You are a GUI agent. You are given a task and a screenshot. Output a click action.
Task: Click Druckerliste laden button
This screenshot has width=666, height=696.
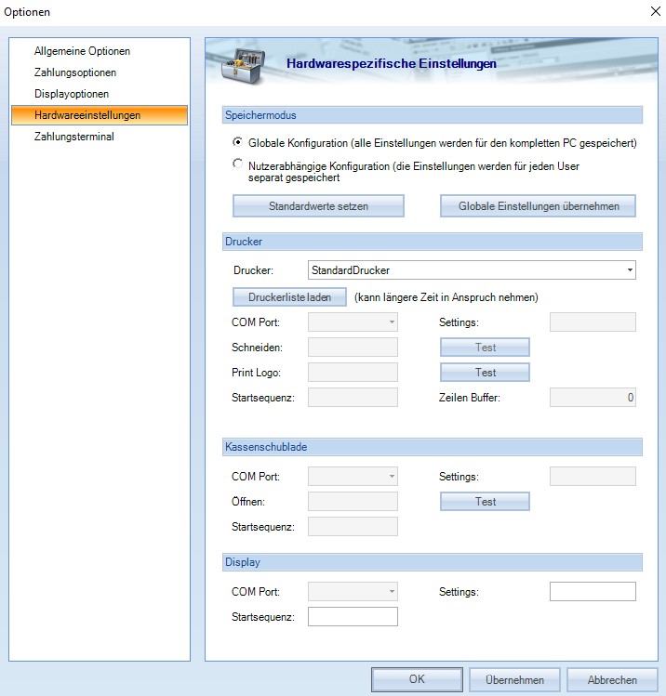tap(289, 297)
